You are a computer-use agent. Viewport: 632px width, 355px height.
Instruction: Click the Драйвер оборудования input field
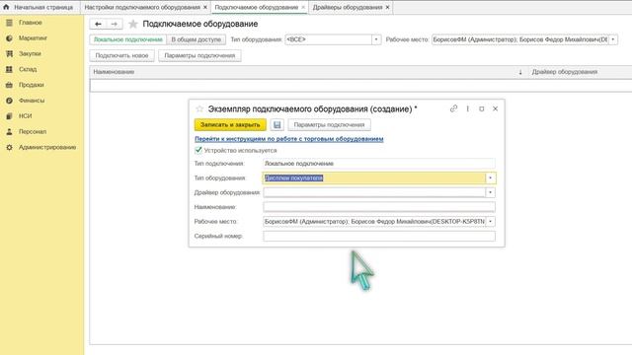(374, 192)
